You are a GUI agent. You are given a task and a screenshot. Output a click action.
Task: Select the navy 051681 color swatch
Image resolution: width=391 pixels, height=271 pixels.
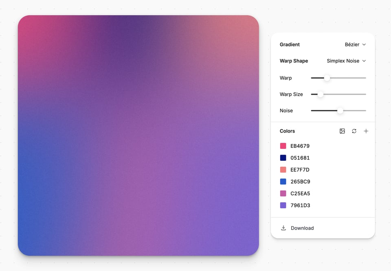pyautogui.click(x=283, y=158)
